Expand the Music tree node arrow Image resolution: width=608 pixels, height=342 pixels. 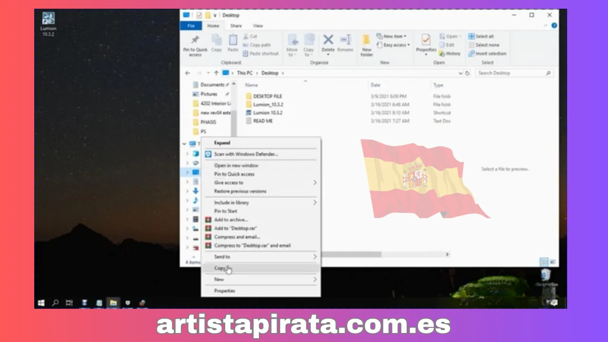pos(188,200)
